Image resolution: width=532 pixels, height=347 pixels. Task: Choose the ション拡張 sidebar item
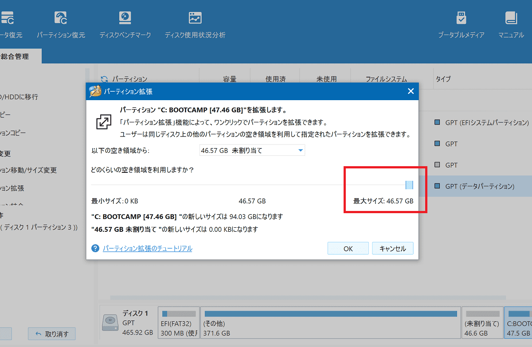(12, 188)
